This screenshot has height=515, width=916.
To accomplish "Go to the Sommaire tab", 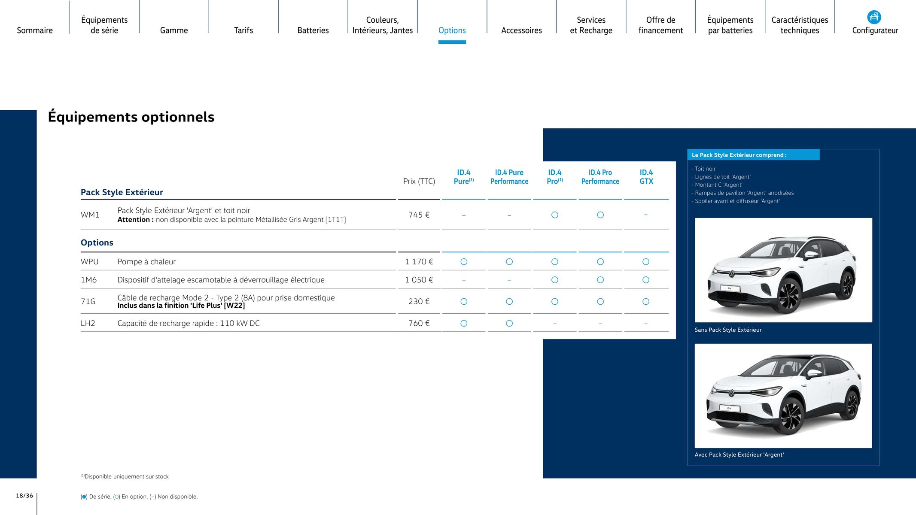I will point(35,30).
